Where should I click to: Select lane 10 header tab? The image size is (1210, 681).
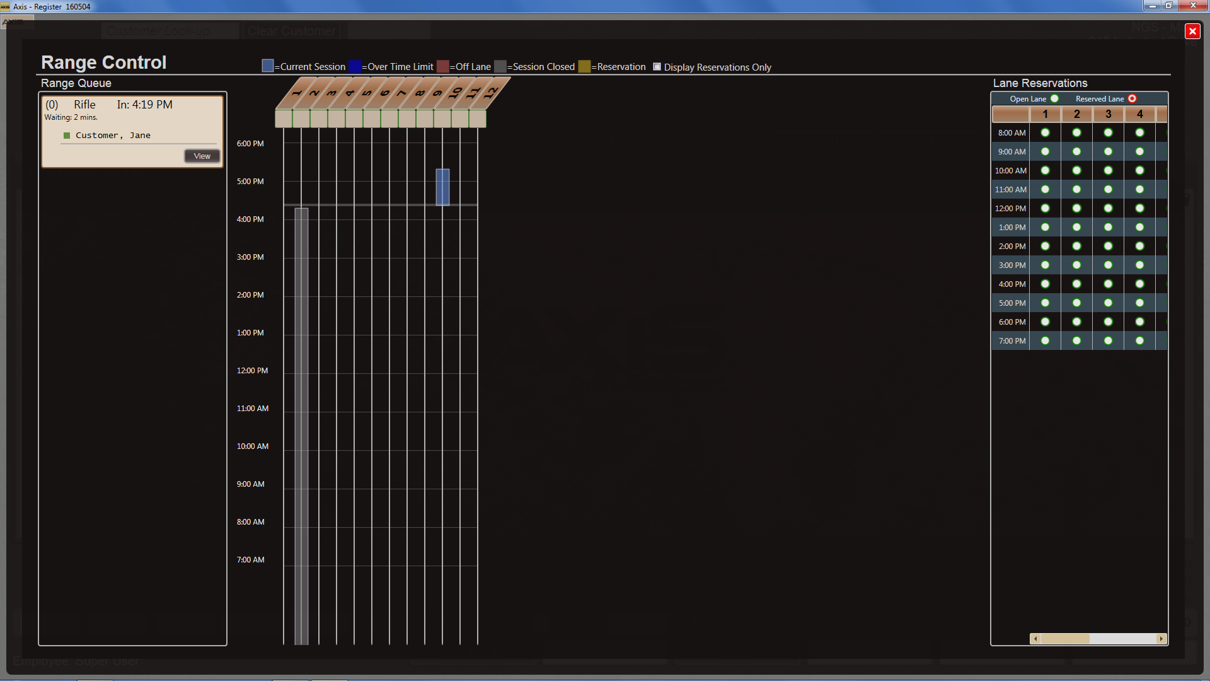pos(455,93)
